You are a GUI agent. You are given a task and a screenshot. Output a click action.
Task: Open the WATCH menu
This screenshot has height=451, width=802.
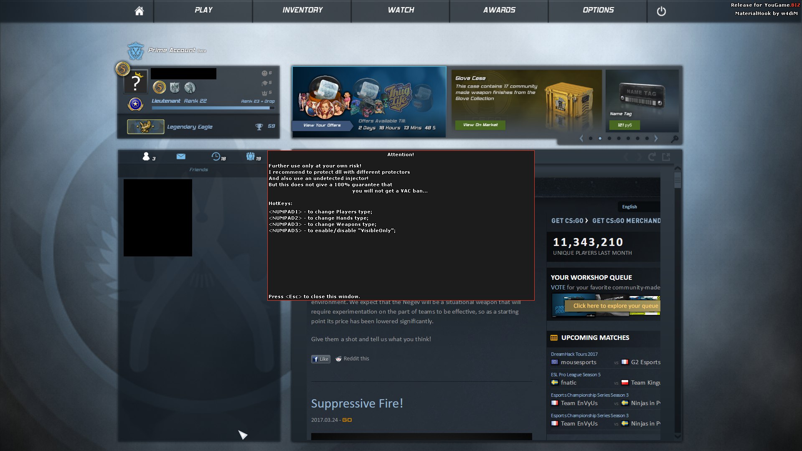click(401, 10)
